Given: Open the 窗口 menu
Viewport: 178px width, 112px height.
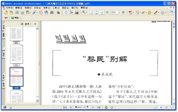Looking at the screenshot, I should click(75, 8).
